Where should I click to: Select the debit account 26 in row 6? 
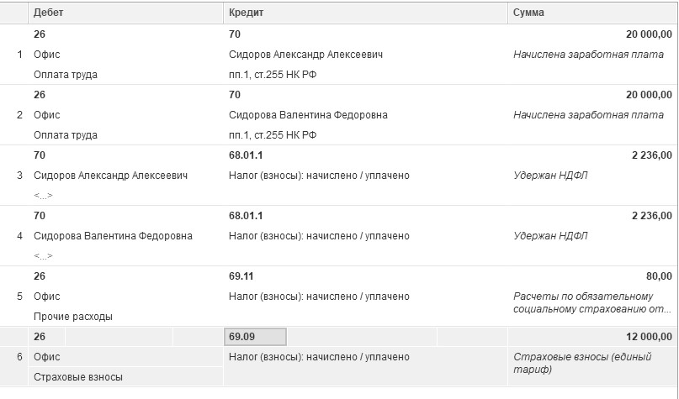coord(40,337)
